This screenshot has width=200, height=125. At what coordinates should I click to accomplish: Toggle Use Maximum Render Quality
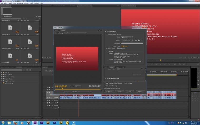(105, 83)
